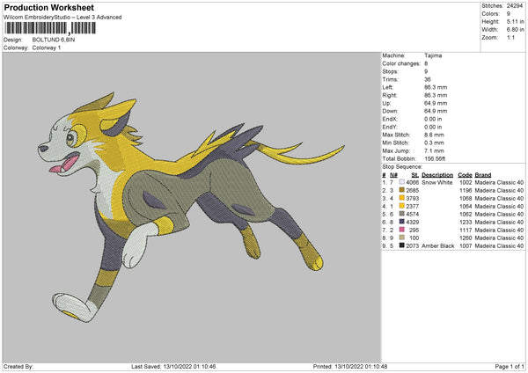528x373 pixels.
Task: Click the 'Colorway 1' value
Action: coord(47,48)
